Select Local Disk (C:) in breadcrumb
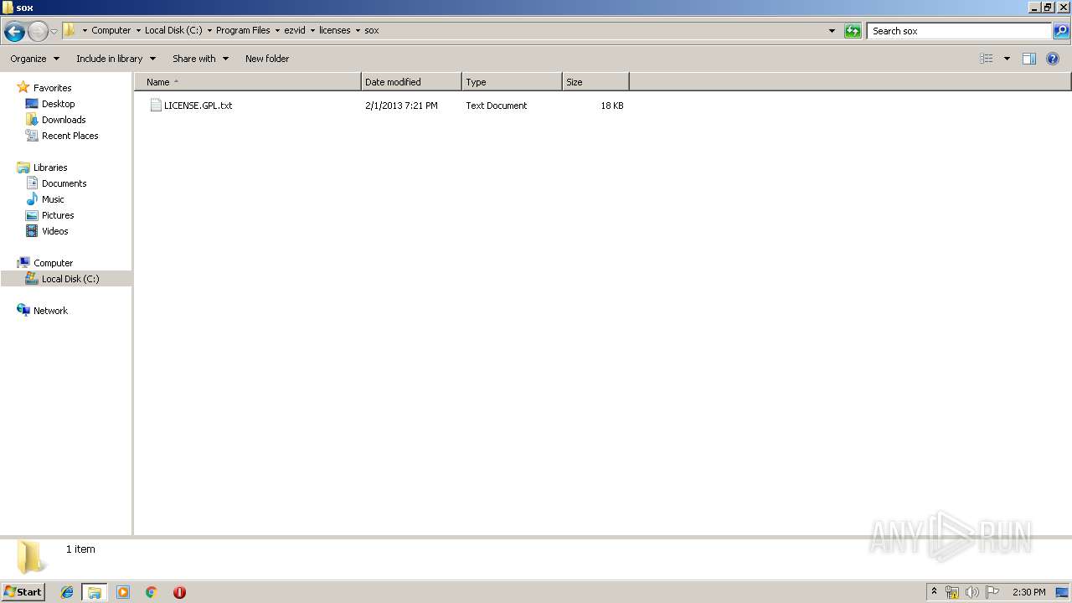 click(173, 30)
